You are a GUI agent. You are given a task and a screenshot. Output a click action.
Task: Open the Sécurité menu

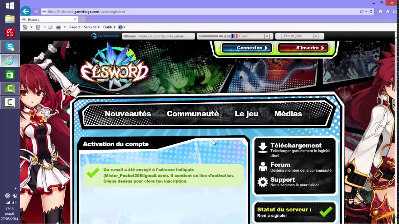(x=91, y=27)
